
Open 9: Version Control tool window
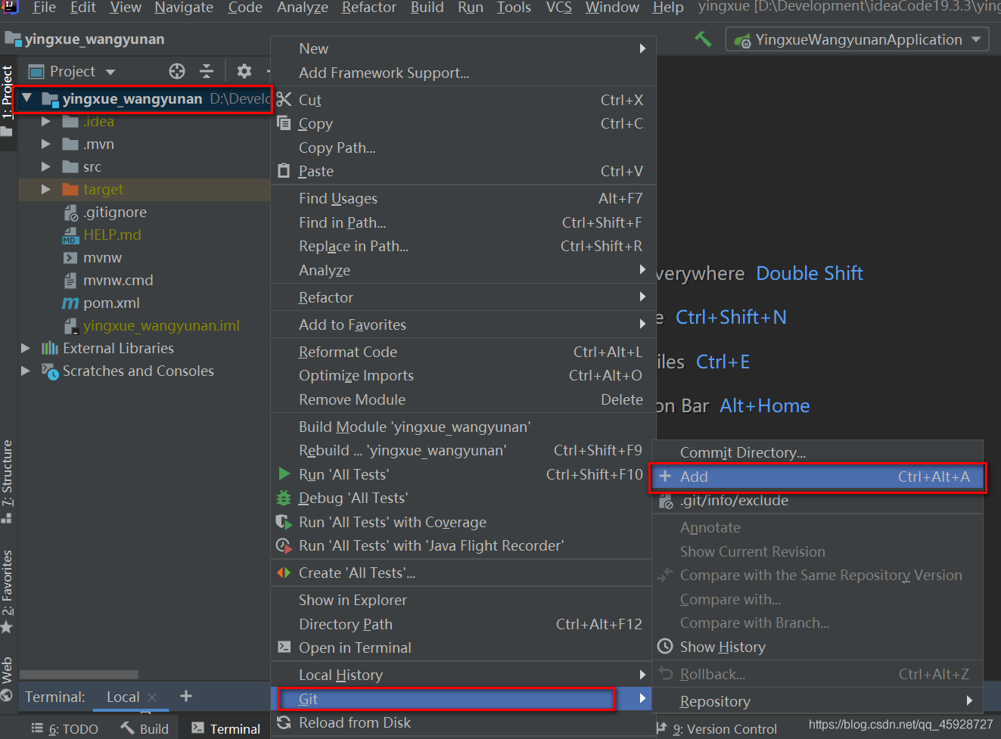pos(717,729)
